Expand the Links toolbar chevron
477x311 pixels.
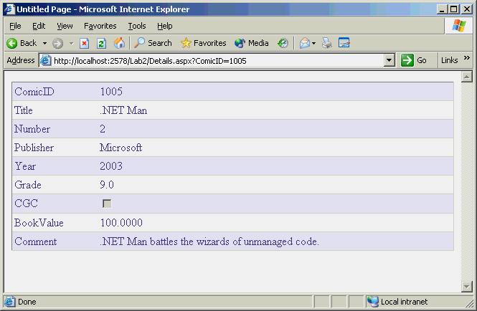[x=467, y=58]
